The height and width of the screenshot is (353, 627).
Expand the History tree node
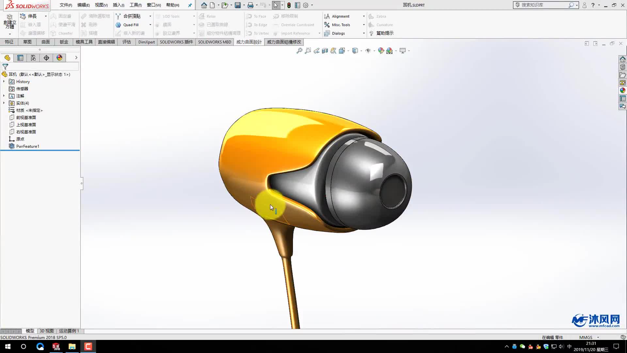click(x=4, y=81)
